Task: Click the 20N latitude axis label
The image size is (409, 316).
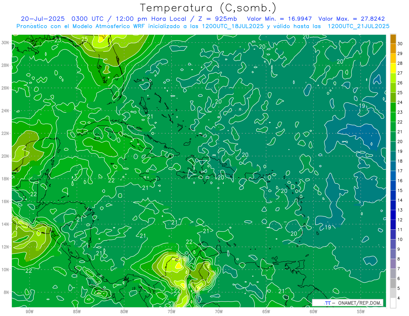Action: (x=5, y=156)
